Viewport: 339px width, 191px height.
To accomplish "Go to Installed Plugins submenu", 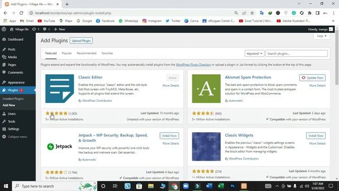I will click(13, 99).
